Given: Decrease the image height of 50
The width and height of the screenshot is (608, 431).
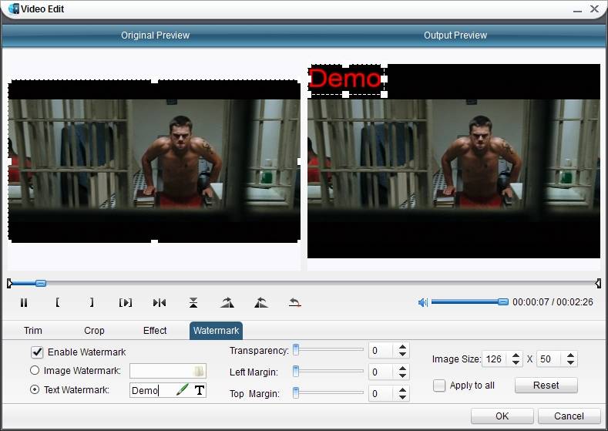Looking at the screenshot, I should pyautogui.click(x=570, y=362).
